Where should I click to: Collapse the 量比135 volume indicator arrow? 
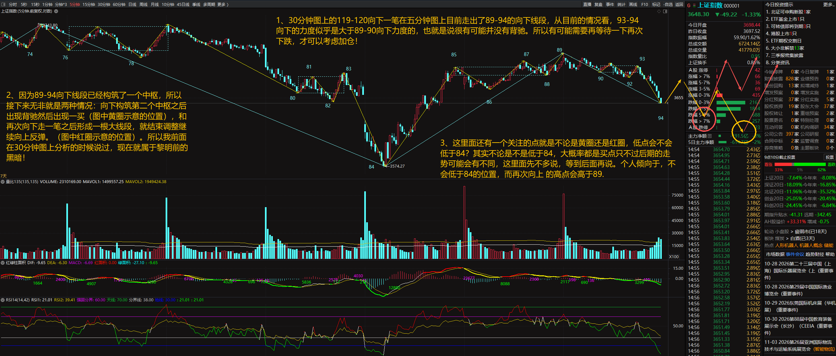pyautogui.click(x=3, y=181)
